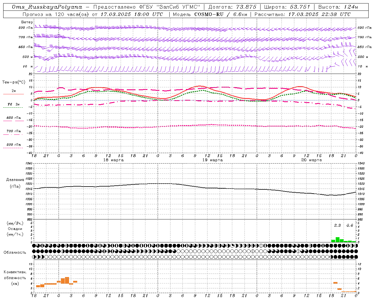Click the station name Oms_RusskayaPolyana
The width and height of the screenshot is (373, 298).
point(47,7)
